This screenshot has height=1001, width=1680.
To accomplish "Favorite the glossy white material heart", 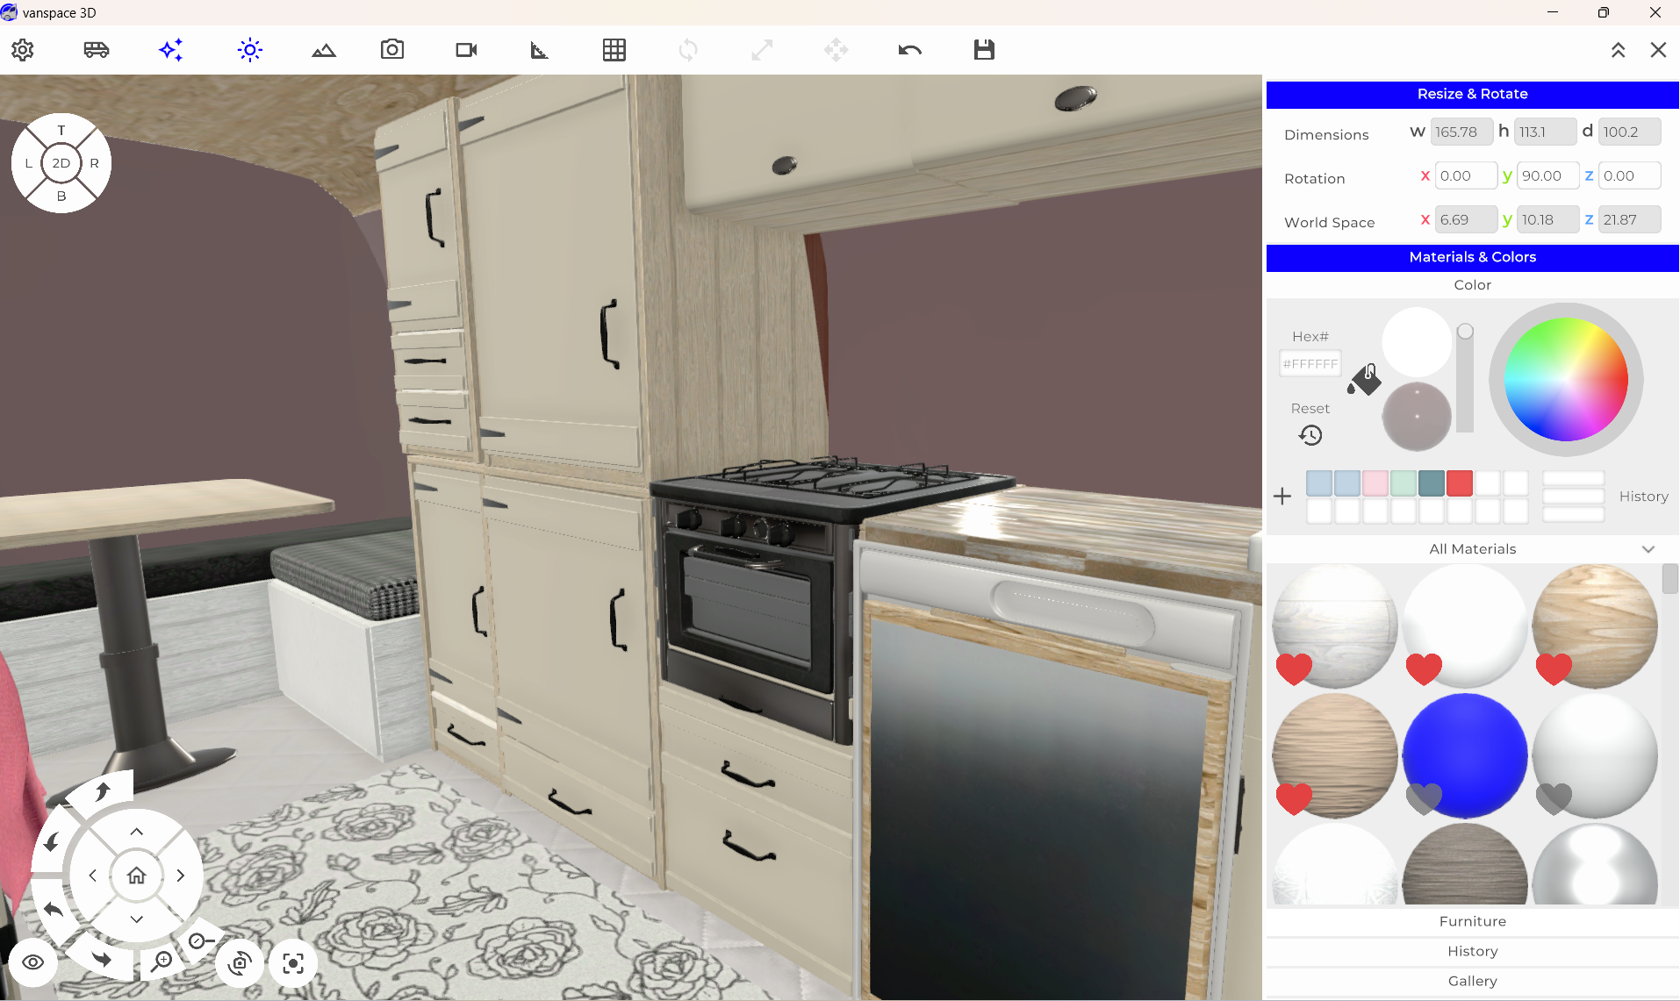I will tap(1554, 798).
